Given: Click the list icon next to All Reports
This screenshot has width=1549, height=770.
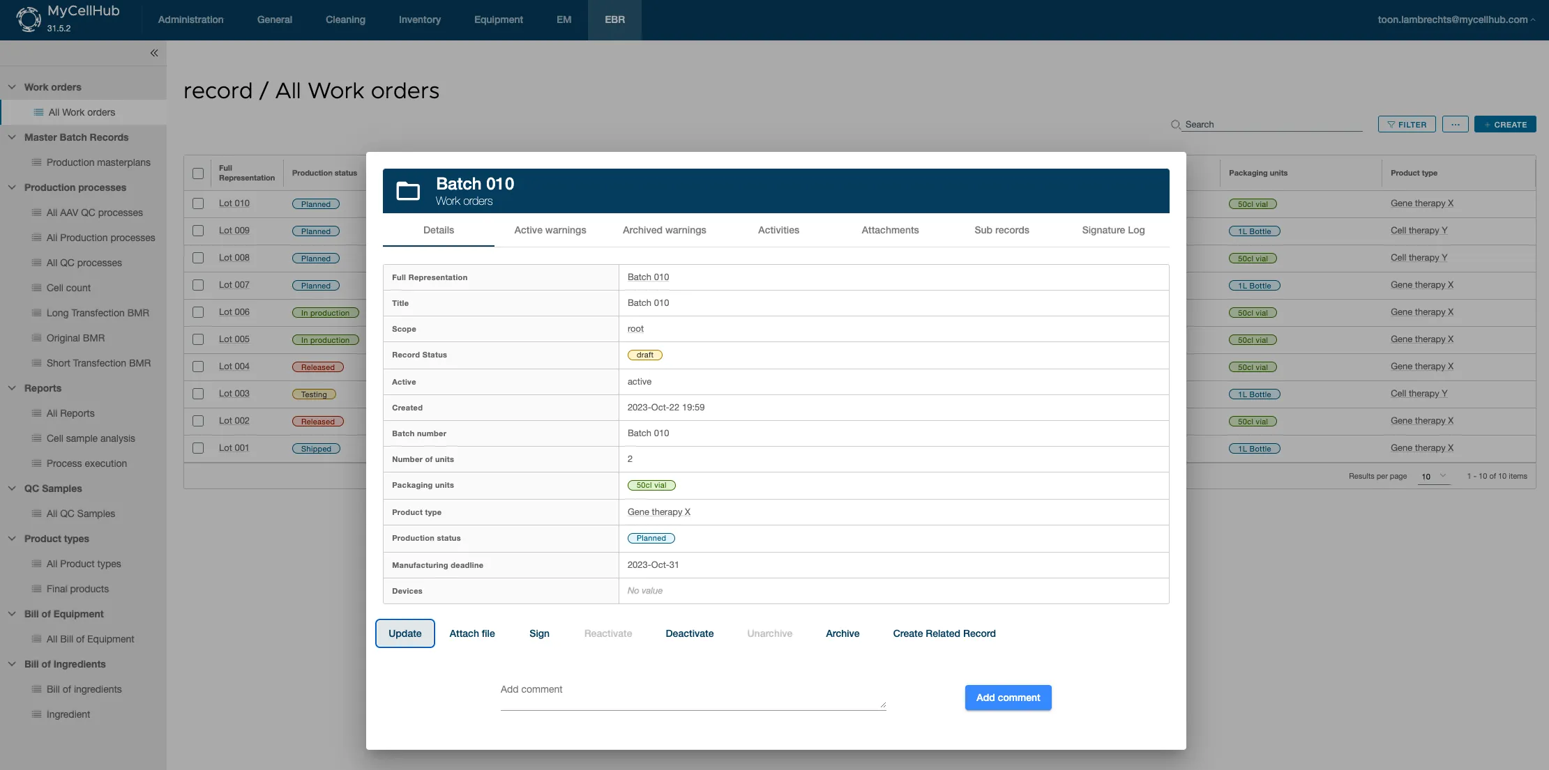Looking at the screenshot, I should pos(36,413).
